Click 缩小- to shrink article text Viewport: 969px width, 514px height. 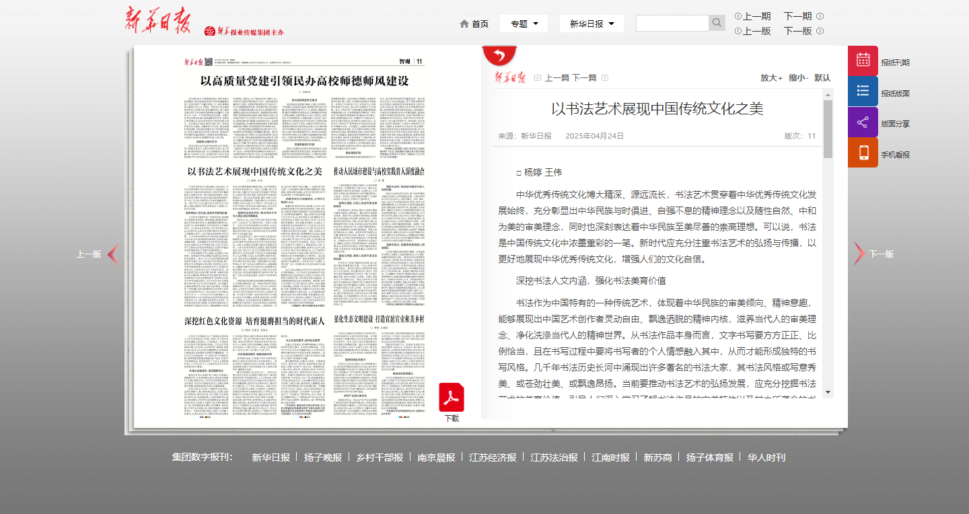799,77
